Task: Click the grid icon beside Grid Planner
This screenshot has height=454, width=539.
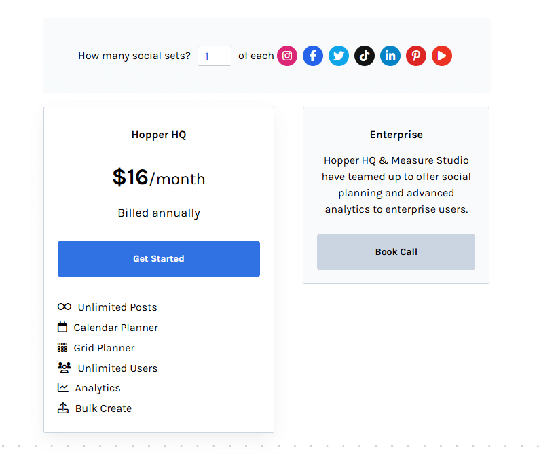Action: pyautogui.click(x=62, y=348)
